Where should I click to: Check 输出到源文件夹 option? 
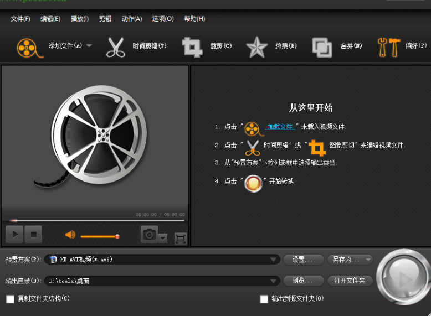pyautogui.click(x=264, y=299)
